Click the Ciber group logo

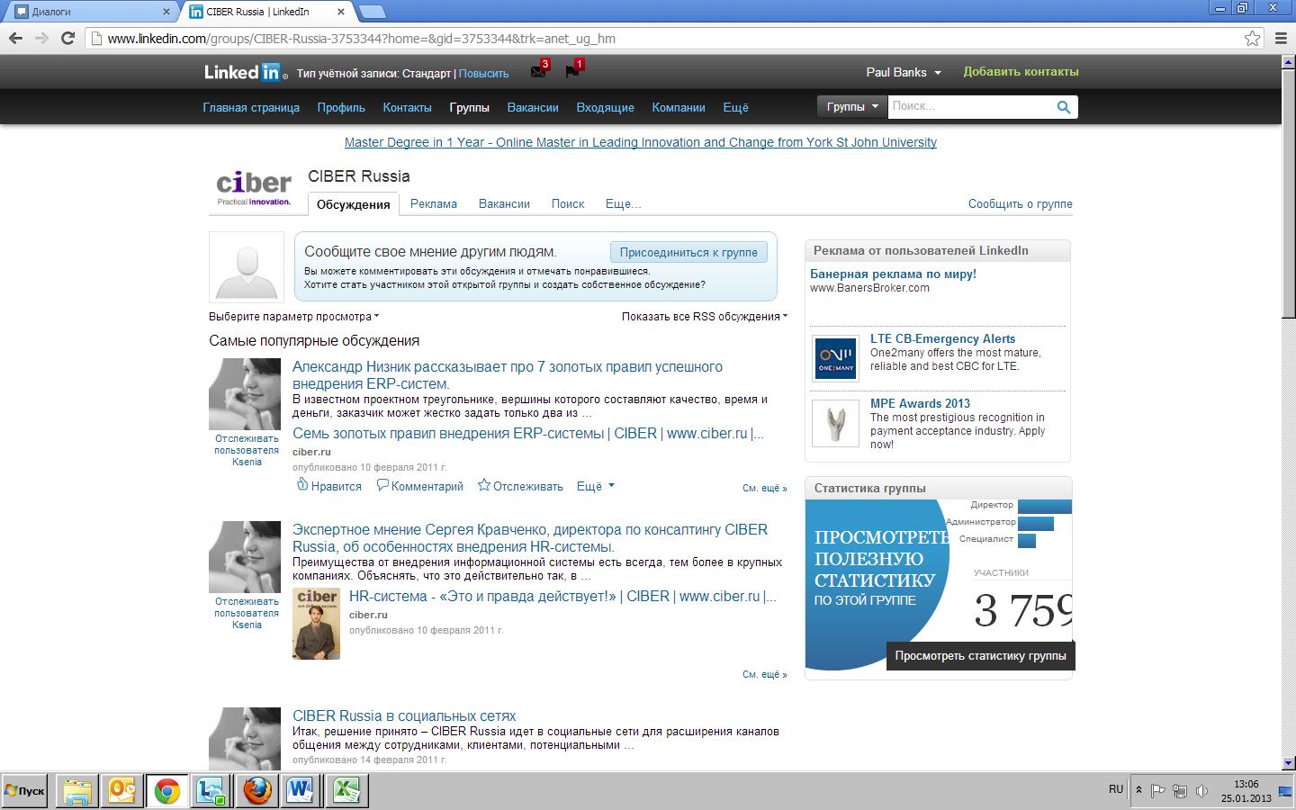pyautogui.click(x=254, y=187)
